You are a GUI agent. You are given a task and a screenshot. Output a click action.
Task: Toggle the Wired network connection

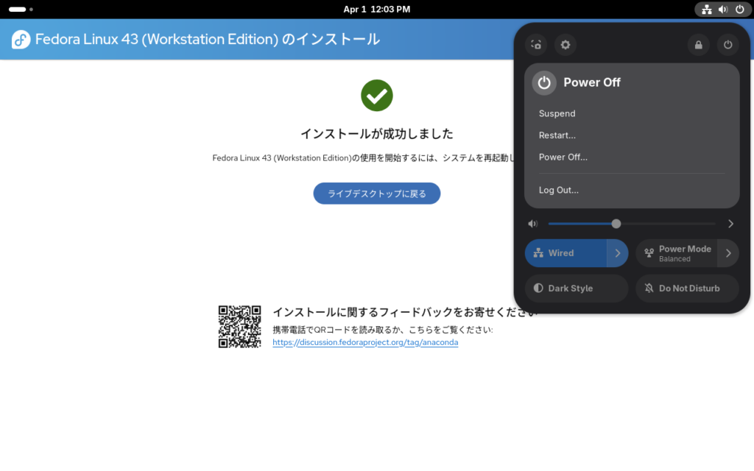(565, 253)
